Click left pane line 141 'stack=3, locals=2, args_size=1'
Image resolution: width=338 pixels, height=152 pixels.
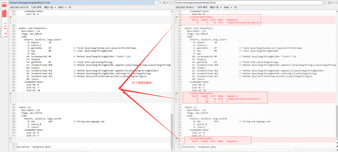point(42,40)
